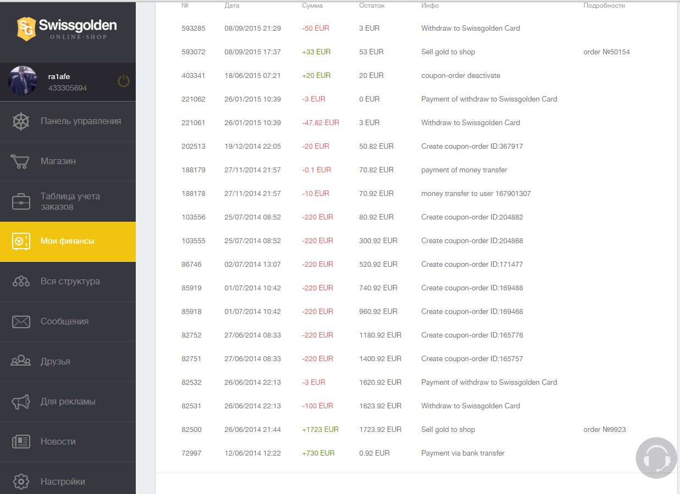Viewport: 680px width, 494px height.
Task: Click the shopping cart icon
Action: [x=20, y=161]
